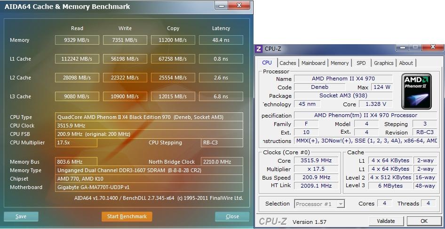This screenshot has height=229, width=445.
Task: Click the CPU-Z purple Z logo icon
Action: pos(259,49)
